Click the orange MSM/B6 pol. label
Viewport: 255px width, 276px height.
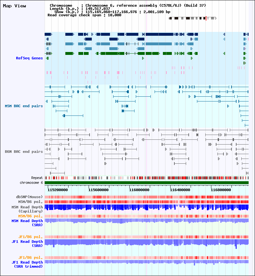tap(31, 216)
